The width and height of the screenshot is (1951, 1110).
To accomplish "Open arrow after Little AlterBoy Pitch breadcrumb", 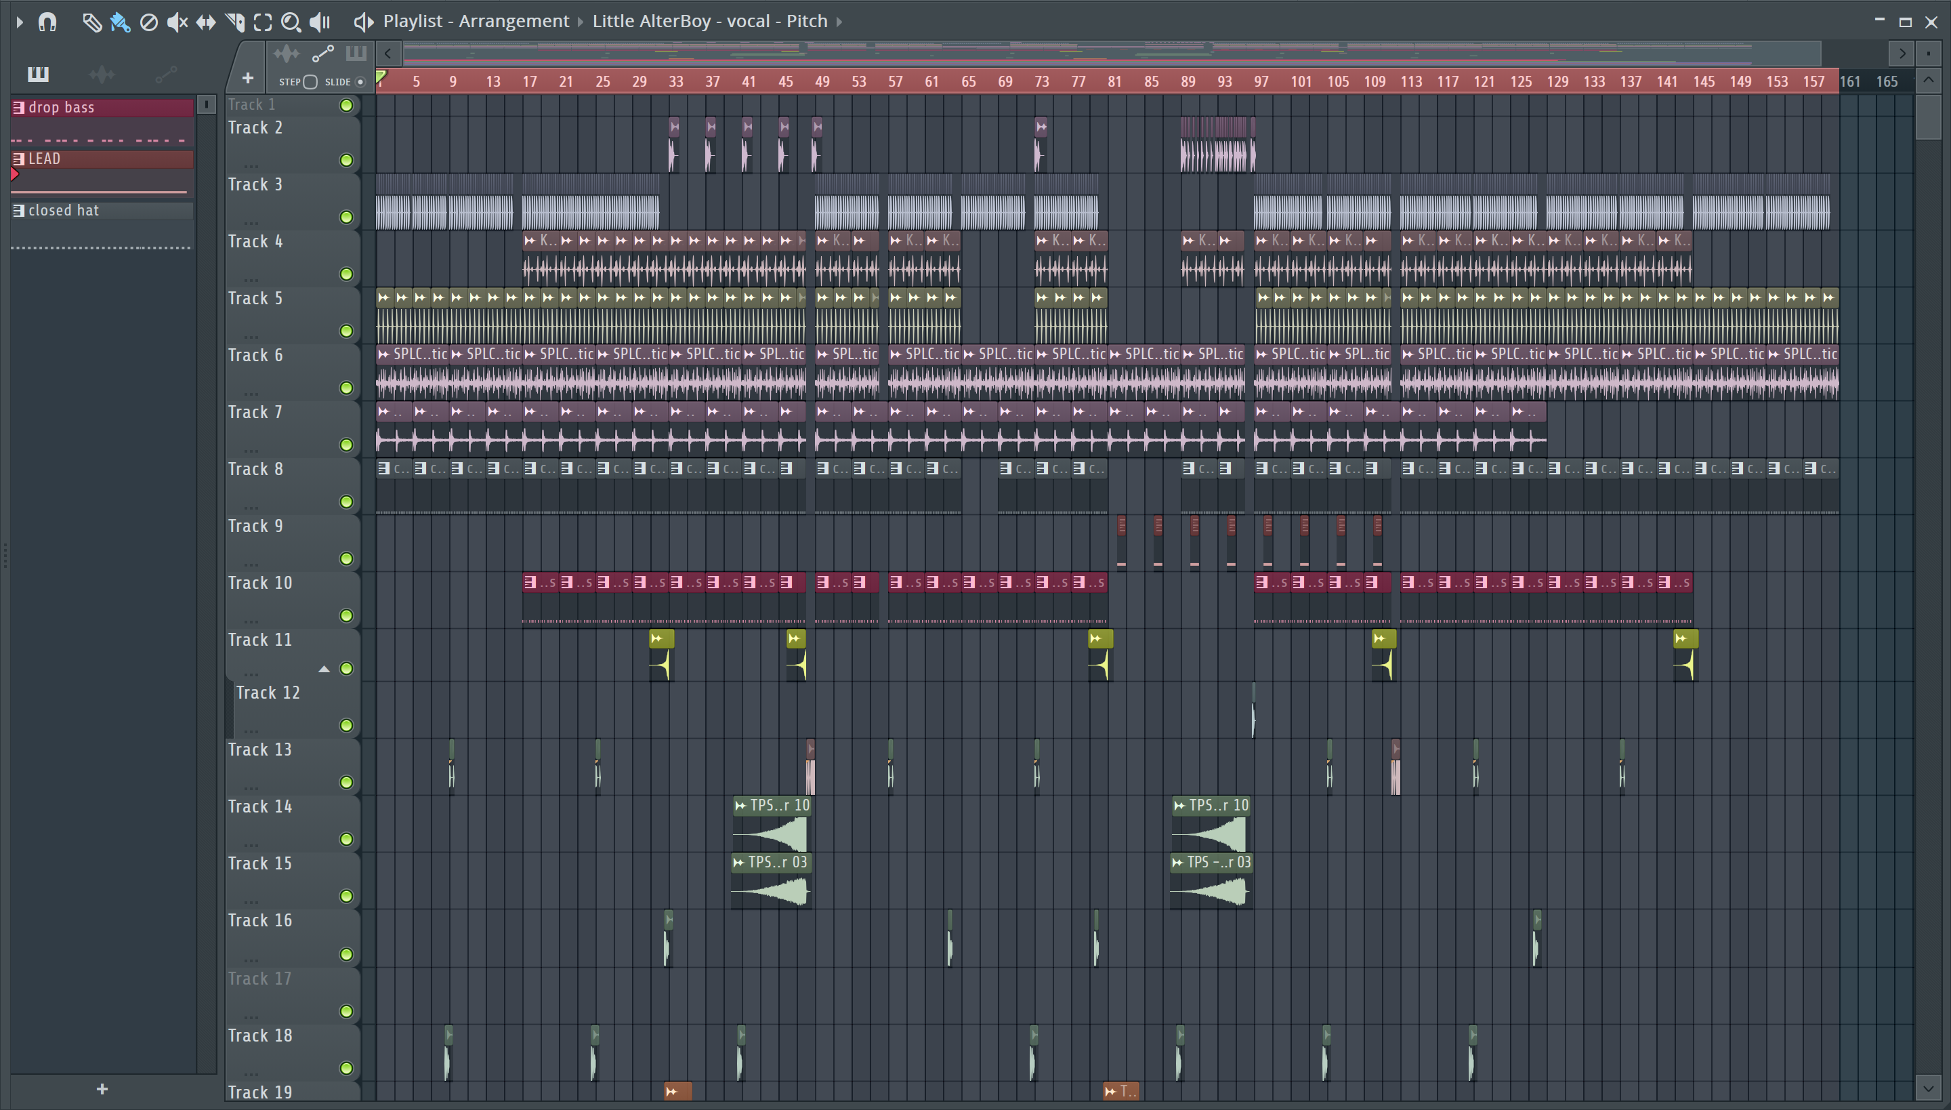I will [840, 22].
